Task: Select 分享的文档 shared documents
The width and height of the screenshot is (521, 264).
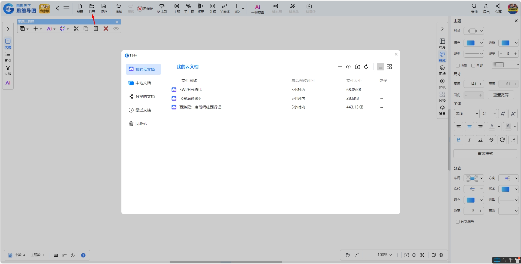Action: click(x=143, y=97)
